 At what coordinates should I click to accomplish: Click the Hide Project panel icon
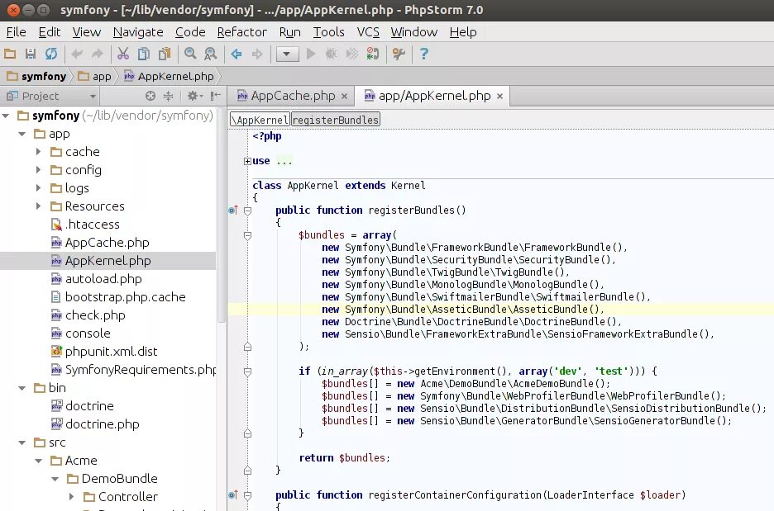216,96
